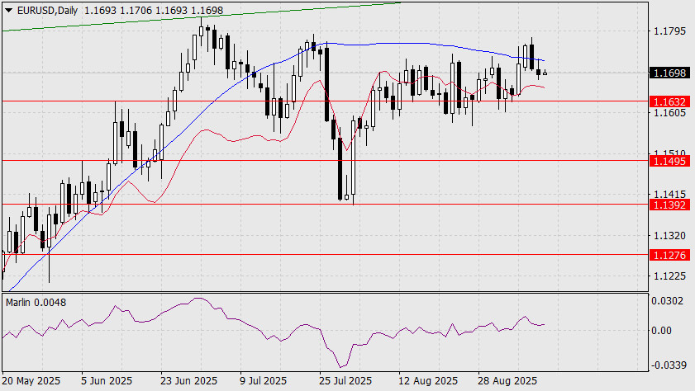Viewport: 695px width, 391px height.
Task: Click the 20 May 2025 date label
Action: click(x=31, y=381)
